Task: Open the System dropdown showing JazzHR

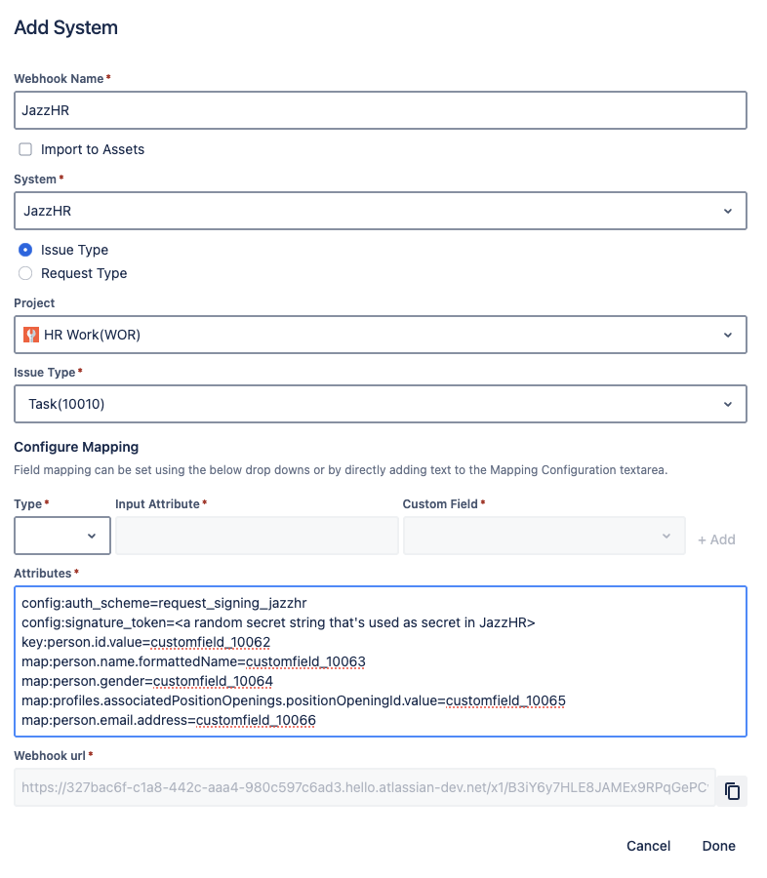Action: [381, 211]
